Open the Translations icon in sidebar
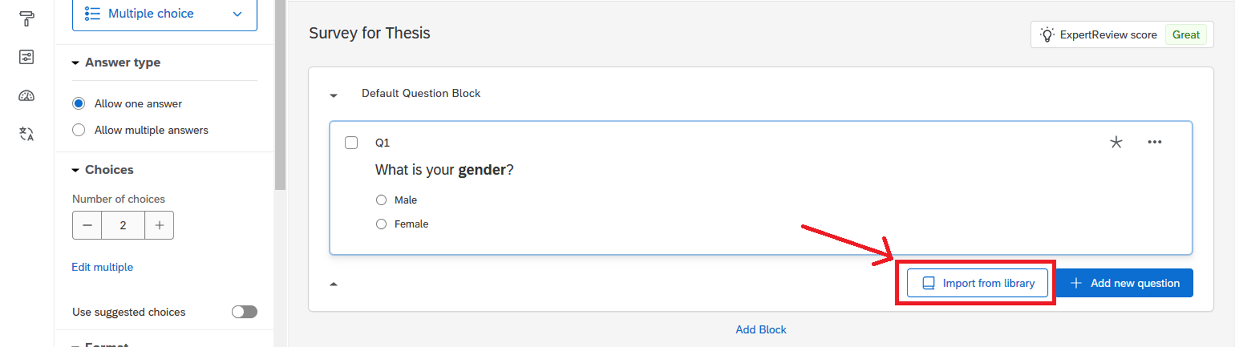The image size is (1235, 347). click(26, 134)
